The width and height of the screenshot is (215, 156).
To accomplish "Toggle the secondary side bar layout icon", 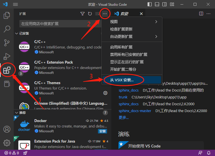I will point(164,4).
